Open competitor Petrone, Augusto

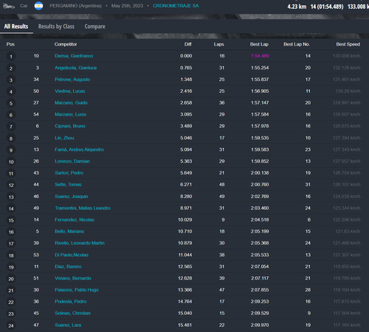tap(72, 80)
